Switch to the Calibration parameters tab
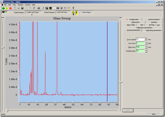 click(143, 27)
